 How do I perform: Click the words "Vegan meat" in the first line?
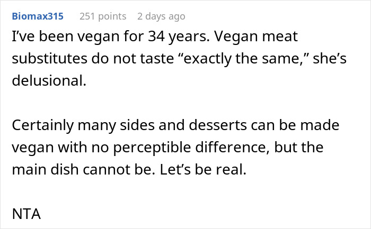point(256,36)
